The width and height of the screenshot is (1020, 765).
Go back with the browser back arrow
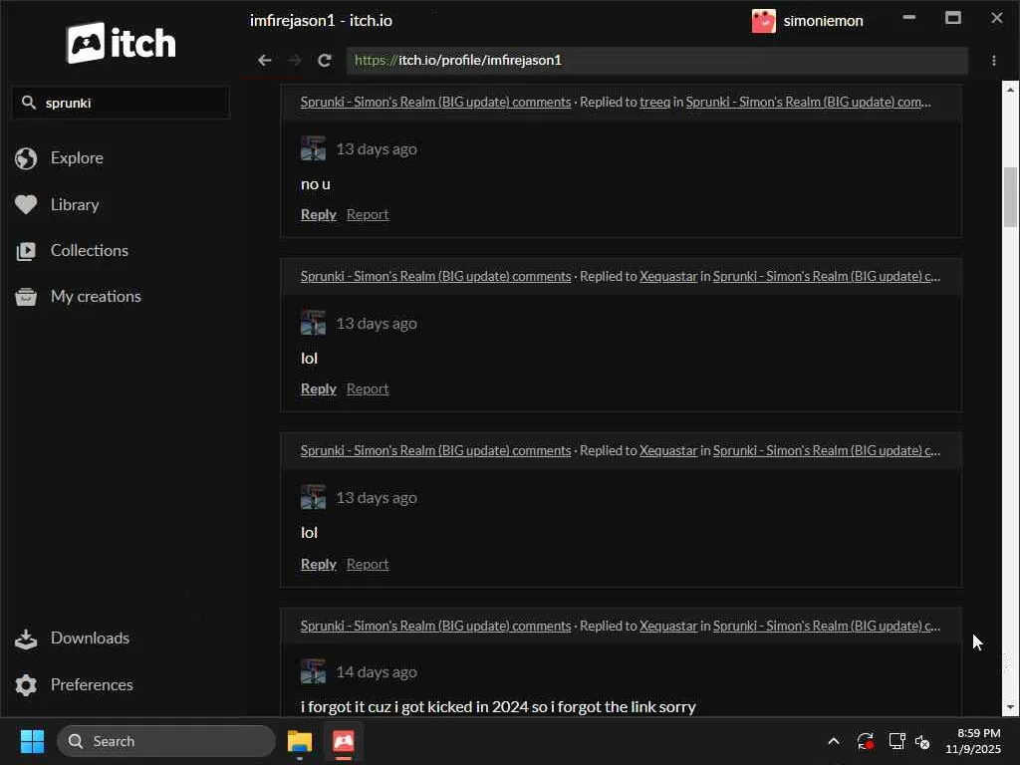click(x=264, y=60)
